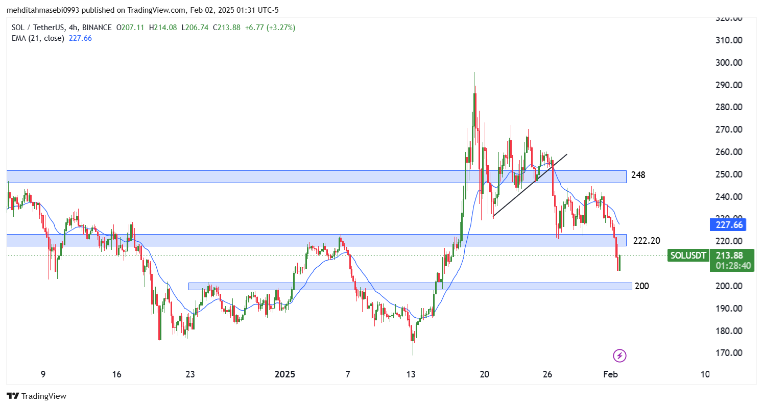Screen dimensions: 763x407
Task: Click the 2025 date label on time axis
Action: 285,375
